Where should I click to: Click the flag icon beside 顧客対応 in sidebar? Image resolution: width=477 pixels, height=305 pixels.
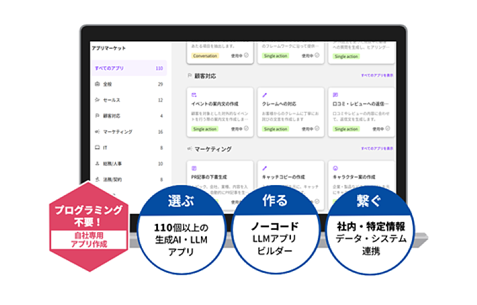pyautogui.click(x=97, y=116)
